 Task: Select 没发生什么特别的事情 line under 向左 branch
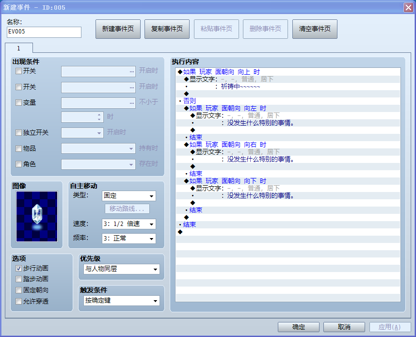tap(288, 123)
